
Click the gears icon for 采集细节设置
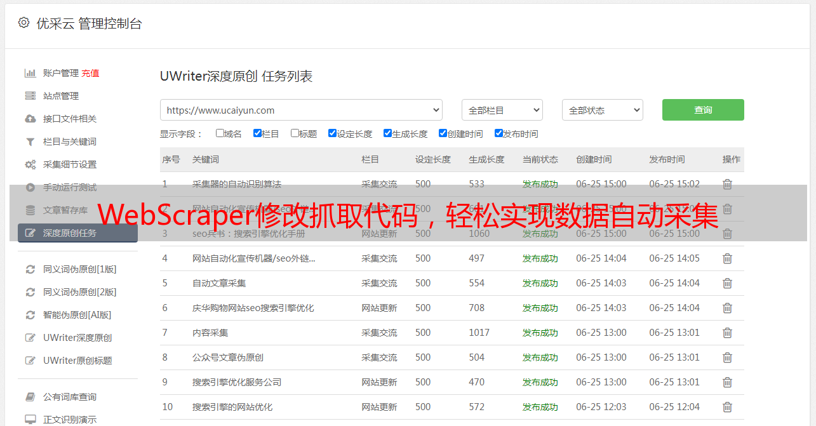tap(30, 164)
